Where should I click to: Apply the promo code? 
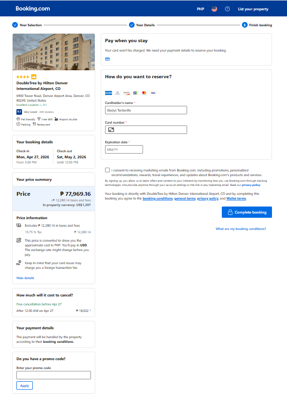(24, 385)
